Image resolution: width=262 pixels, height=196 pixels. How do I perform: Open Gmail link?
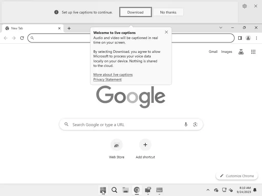pos(213,52)
